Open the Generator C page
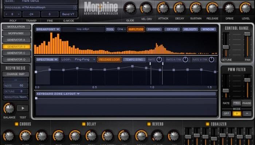This screenshot has height=145, width=255. pos(16,53)
